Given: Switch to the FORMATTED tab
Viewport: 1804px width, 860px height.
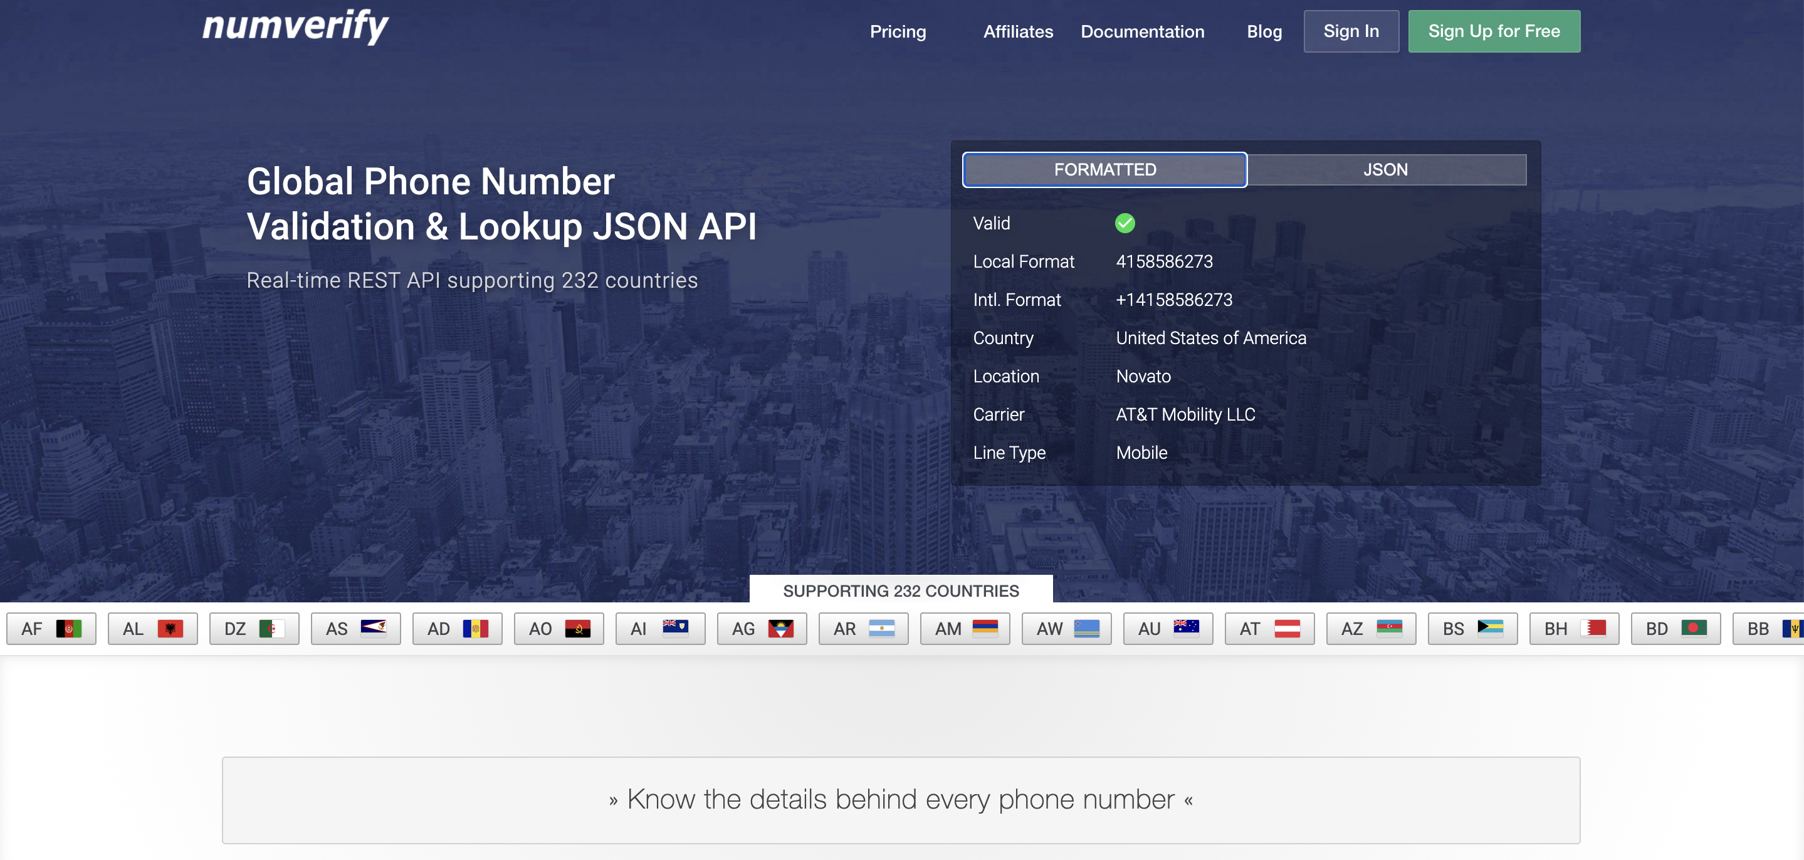Looking at the screenshot, I should coord(1104,169).
